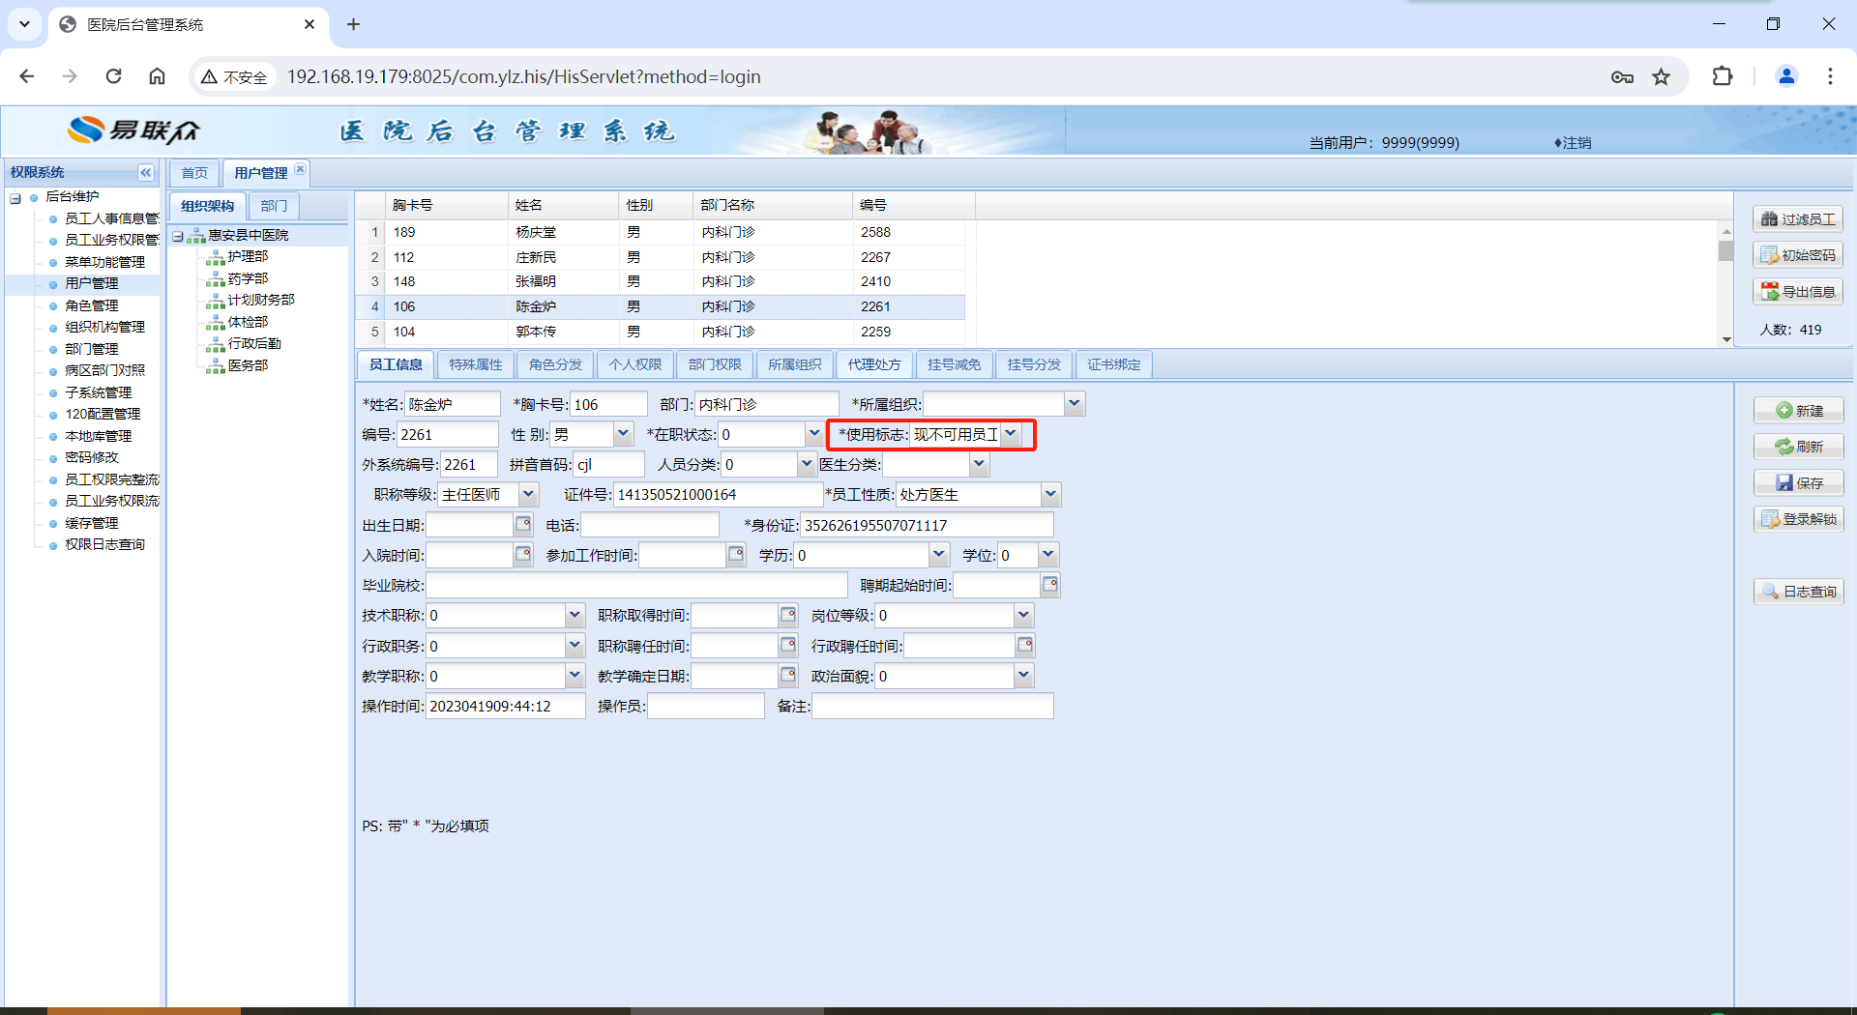Switch to the 部门 tab beside 组织架构
Screen dimensions: 1857x1015
click(x=274, y=206)
